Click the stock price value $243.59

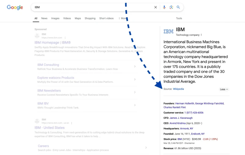196,139
